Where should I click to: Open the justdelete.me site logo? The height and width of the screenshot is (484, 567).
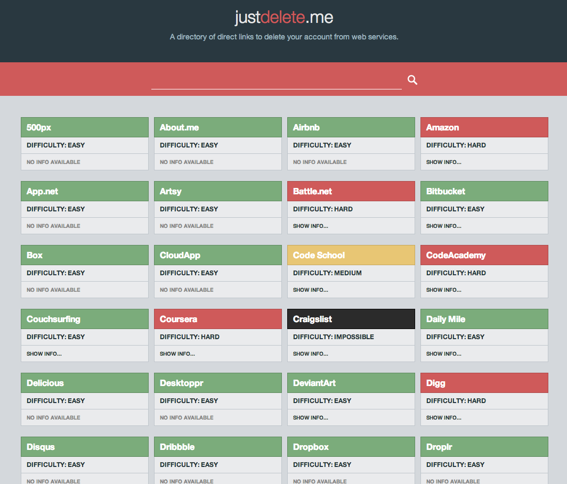click(283, 18)
